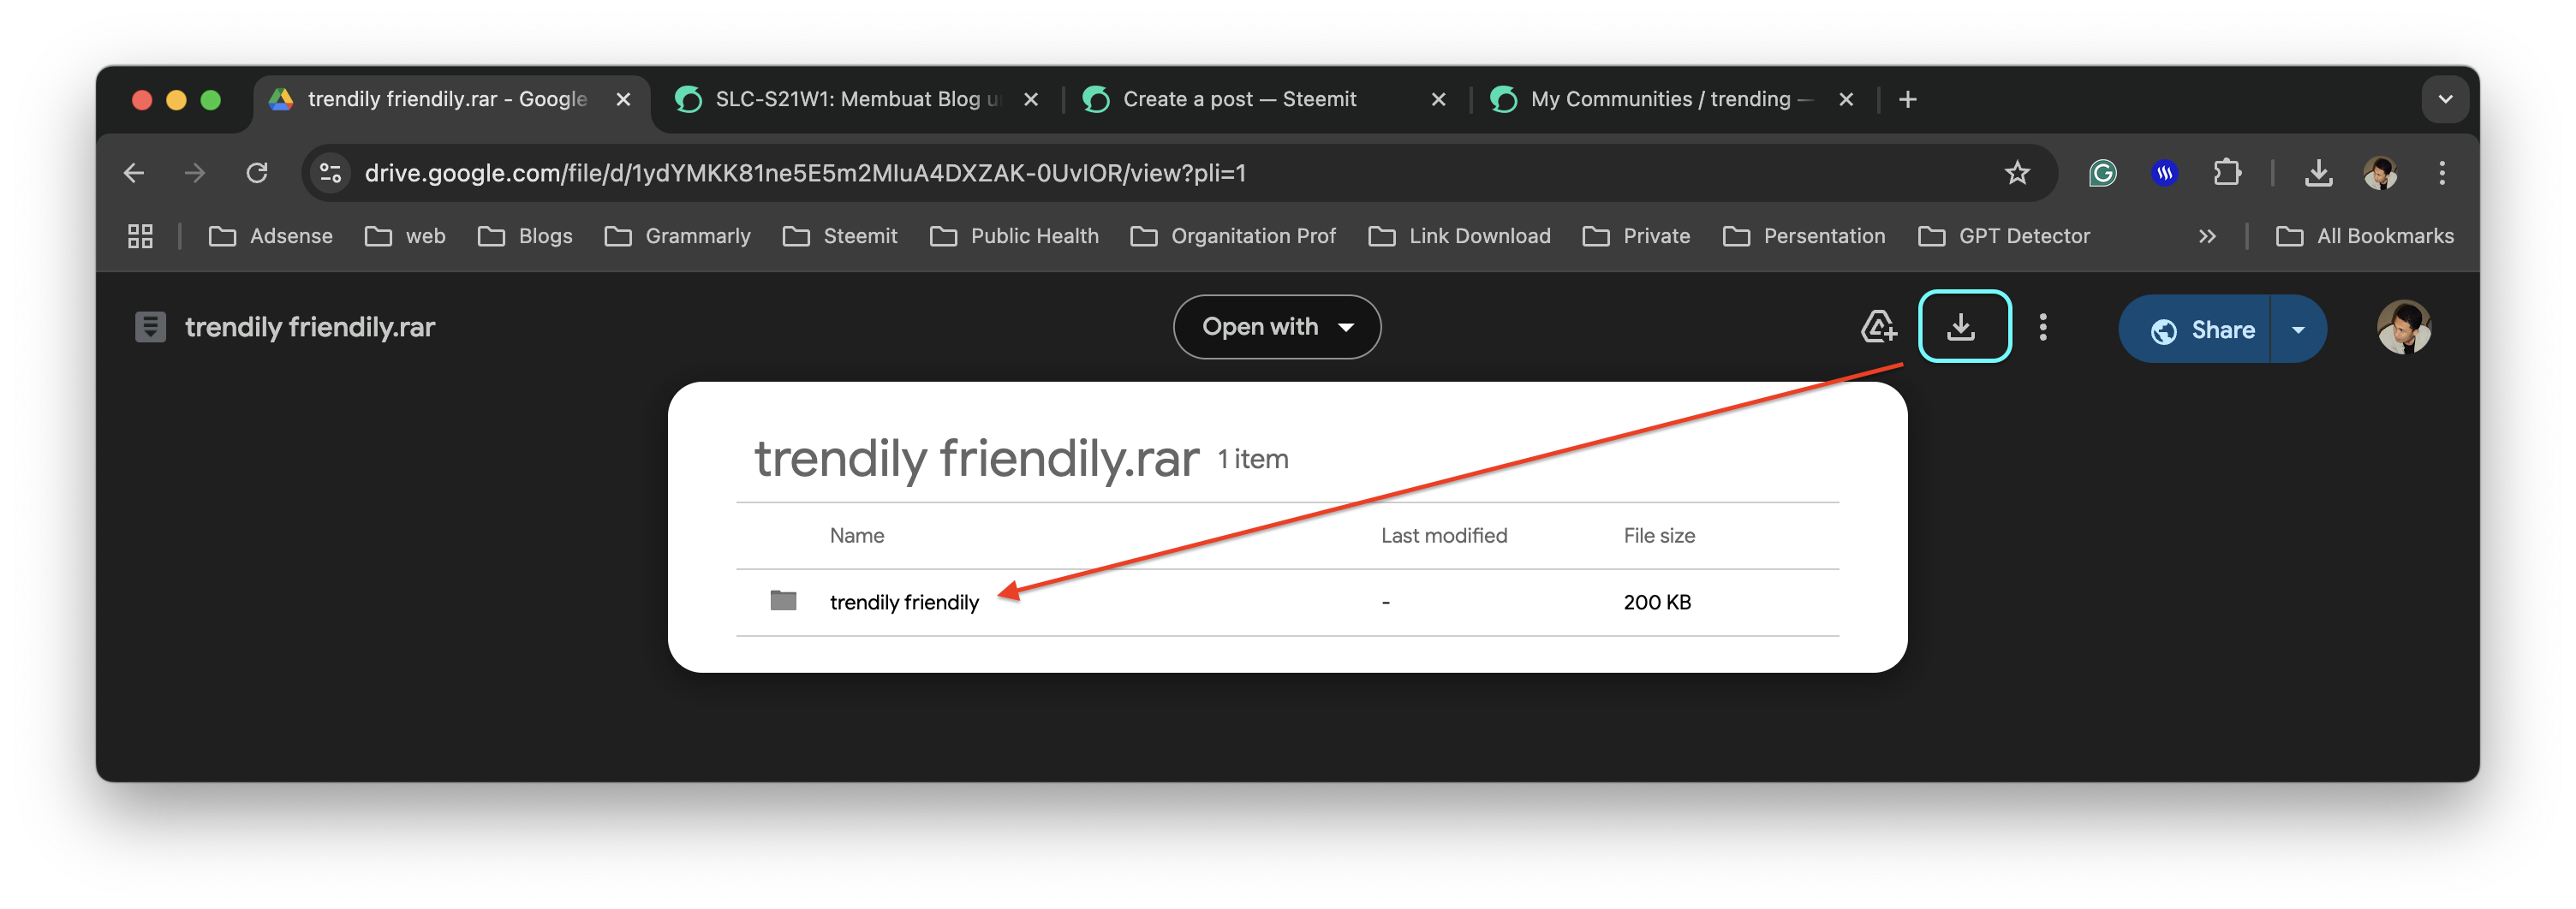2576x909 pixels.
Task: Click the Grammarly extension icon
Action: (x=2102, y=173)
